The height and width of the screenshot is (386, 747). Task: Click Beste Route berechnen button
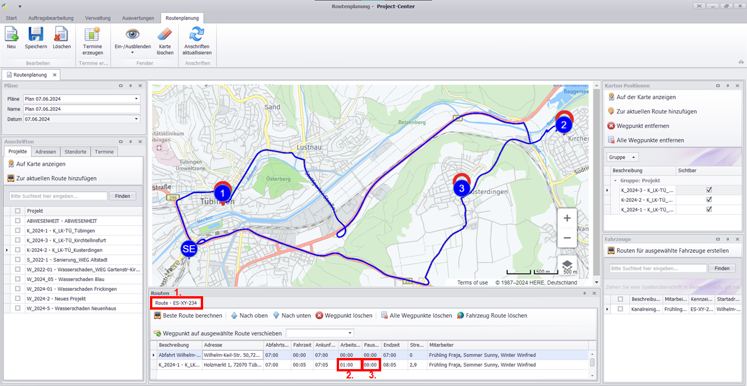[x=188, y=315]
